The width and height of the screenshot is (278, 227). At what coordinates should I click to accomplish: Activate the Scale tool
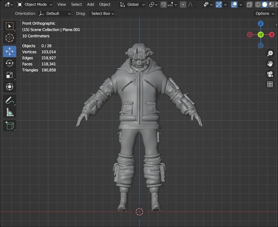tap(10, 75)
